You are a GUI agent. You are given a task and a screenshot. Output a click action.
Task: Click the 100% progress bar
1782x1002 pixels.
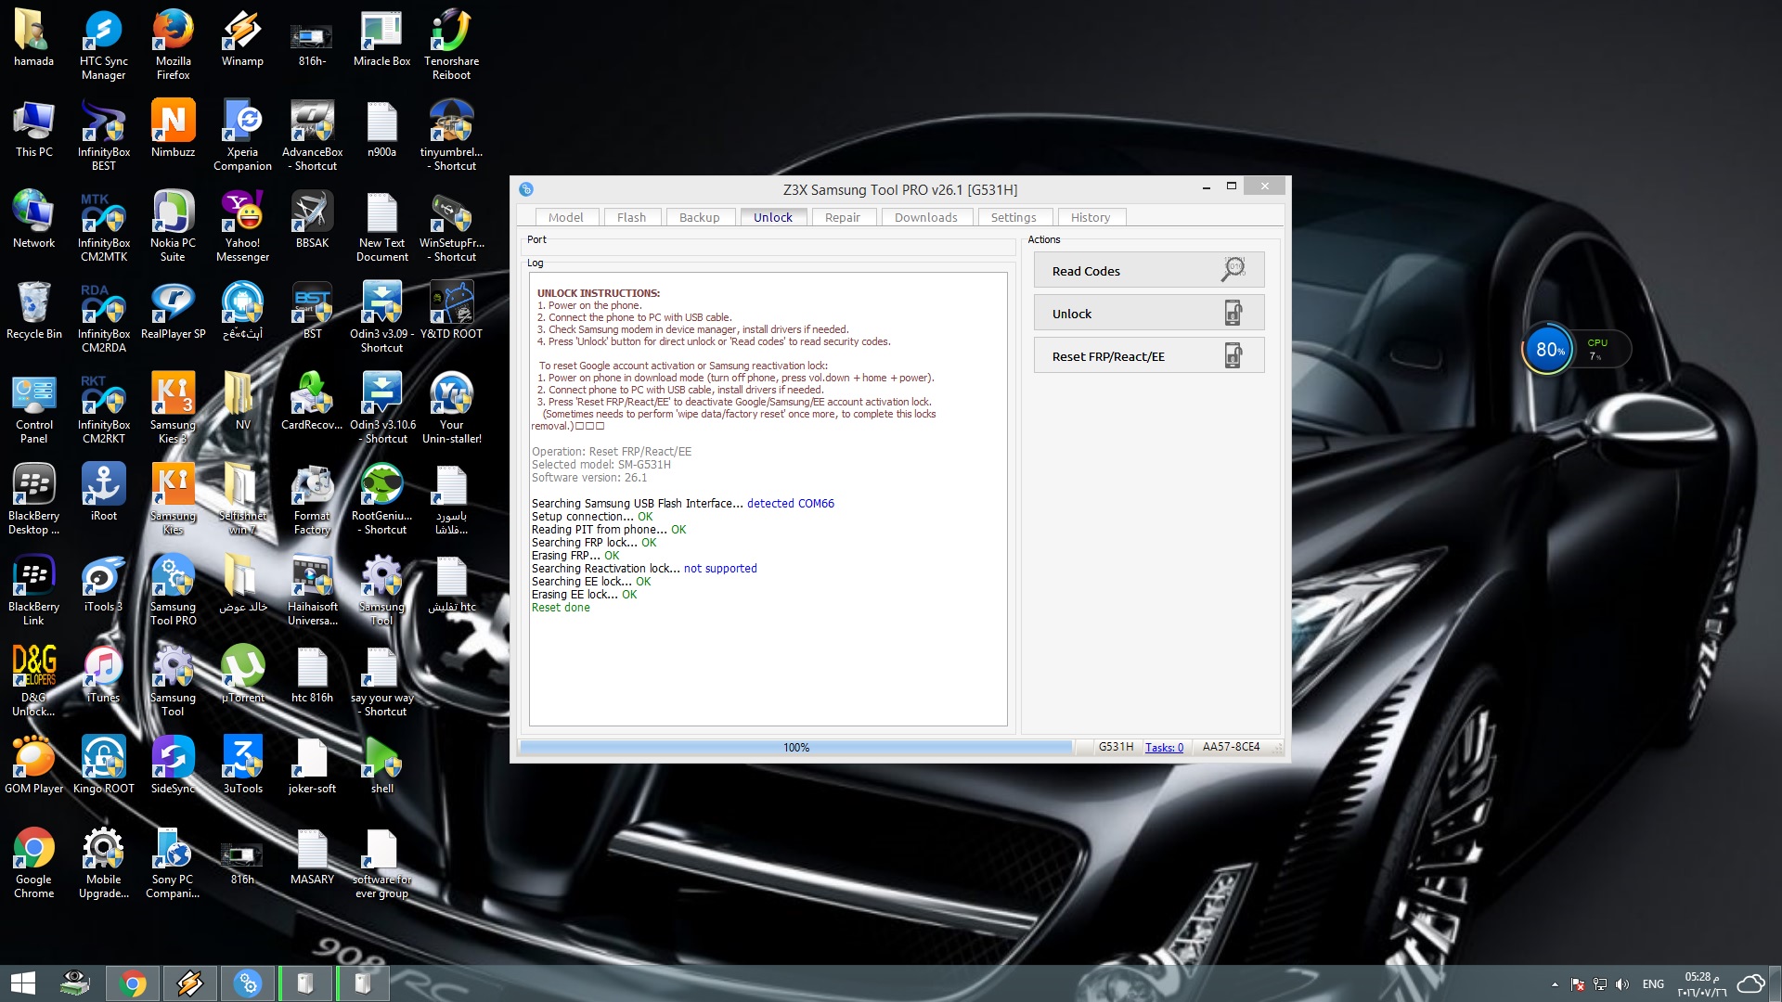(x=795, y=747)
